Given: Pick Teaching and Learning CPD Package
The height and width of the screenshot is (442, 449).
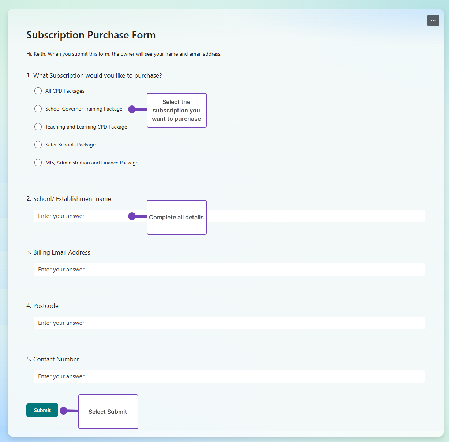Looking at the screenshot, I should click(38, 127).
